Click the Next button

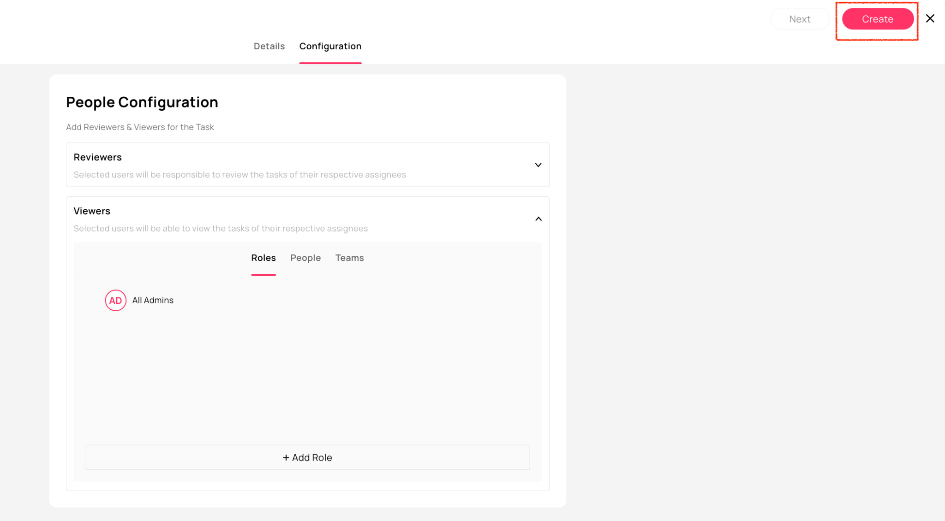[799, 19]
